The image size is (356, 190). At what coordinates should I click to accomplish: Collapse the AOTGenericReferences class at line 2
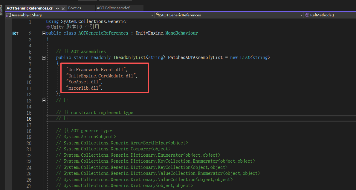point(44,33)
